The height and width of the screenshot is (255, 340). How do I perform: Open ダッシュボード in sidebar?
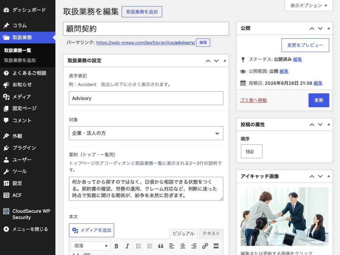tap(28, 10)
